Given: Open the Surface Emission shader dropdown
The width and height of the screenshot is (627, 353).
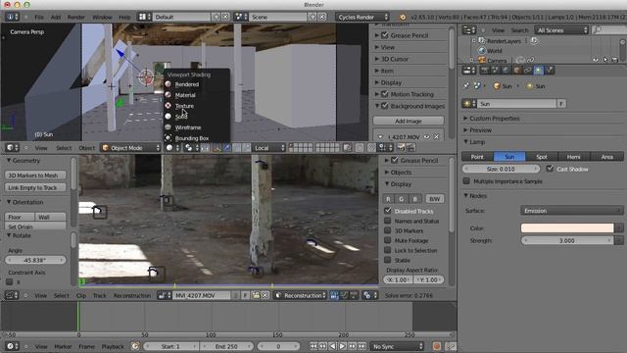Looking at the screenshot, I should [572, 211].
